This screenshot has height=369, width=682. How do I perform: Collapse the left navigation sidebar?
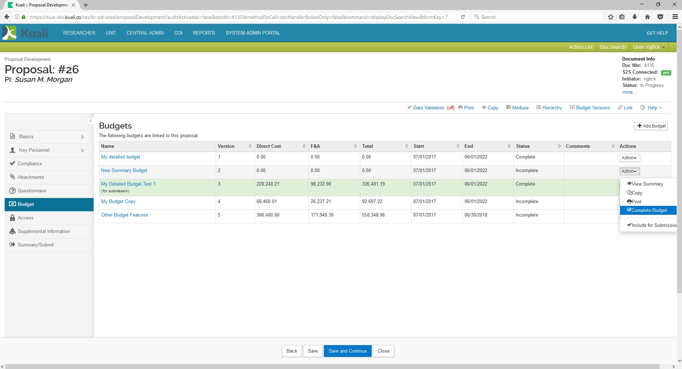pyautogui.click(x=90, y=121)
